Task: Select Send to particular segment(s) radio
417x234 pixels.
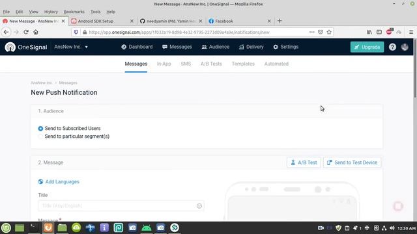Action: (x=40, y=136)
